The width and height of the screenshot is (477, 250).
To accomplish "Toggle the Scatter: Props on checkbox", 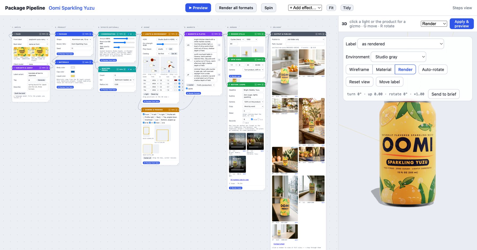I will (x=129, y=69).
